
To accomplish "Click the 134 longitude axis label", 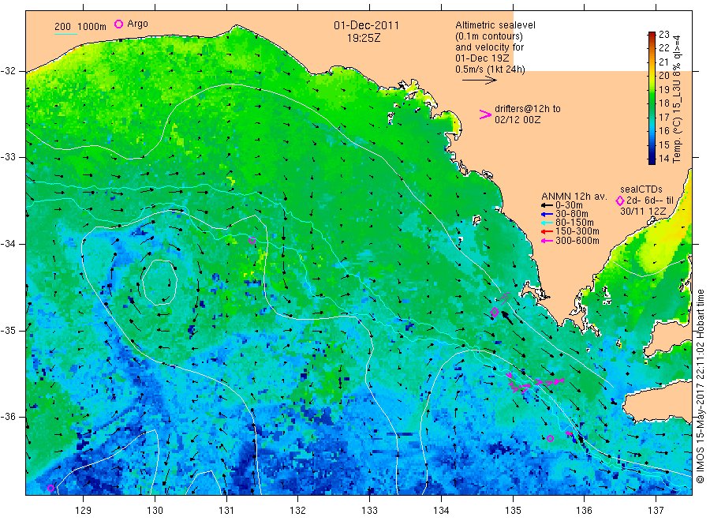I will click(x=441, y=511).
